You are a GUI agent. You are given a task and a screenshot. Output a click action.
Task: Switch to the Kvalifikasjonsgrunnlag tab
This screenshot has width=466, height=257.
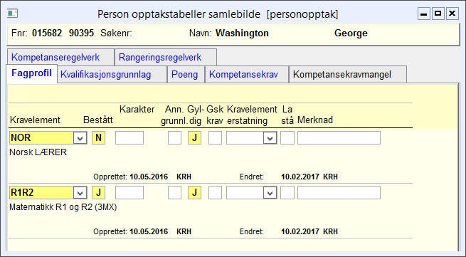pyautogui.click(x=112, y=74)
